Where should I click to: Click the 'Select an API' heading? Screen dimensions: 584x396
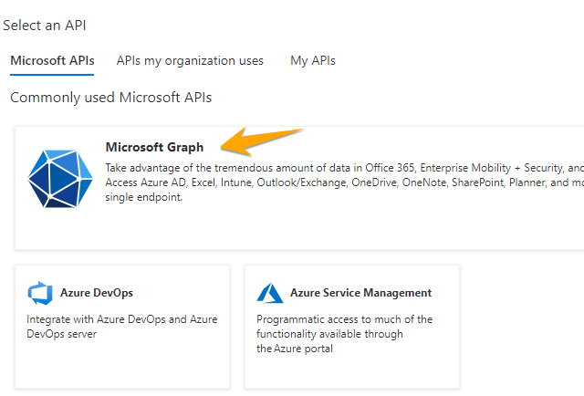click(45, 26)
